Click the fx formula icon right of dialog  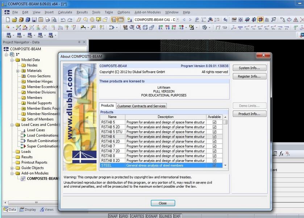(x=281, y=154)
